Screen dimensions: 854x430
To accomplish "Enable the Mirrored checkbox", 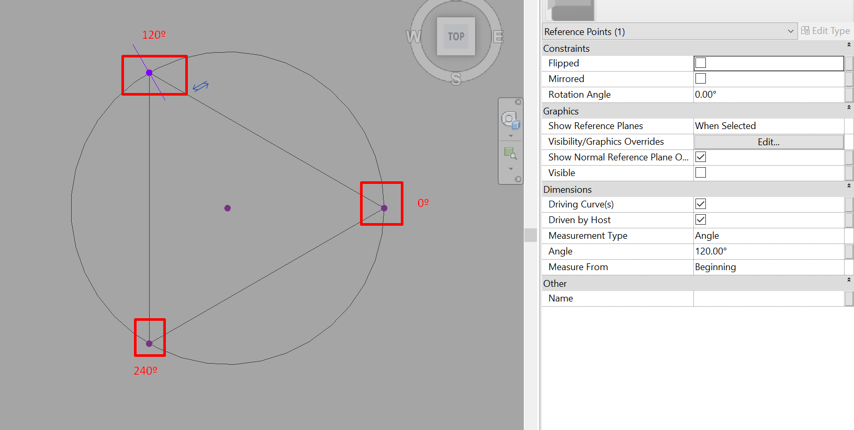I will click(701, 78).
